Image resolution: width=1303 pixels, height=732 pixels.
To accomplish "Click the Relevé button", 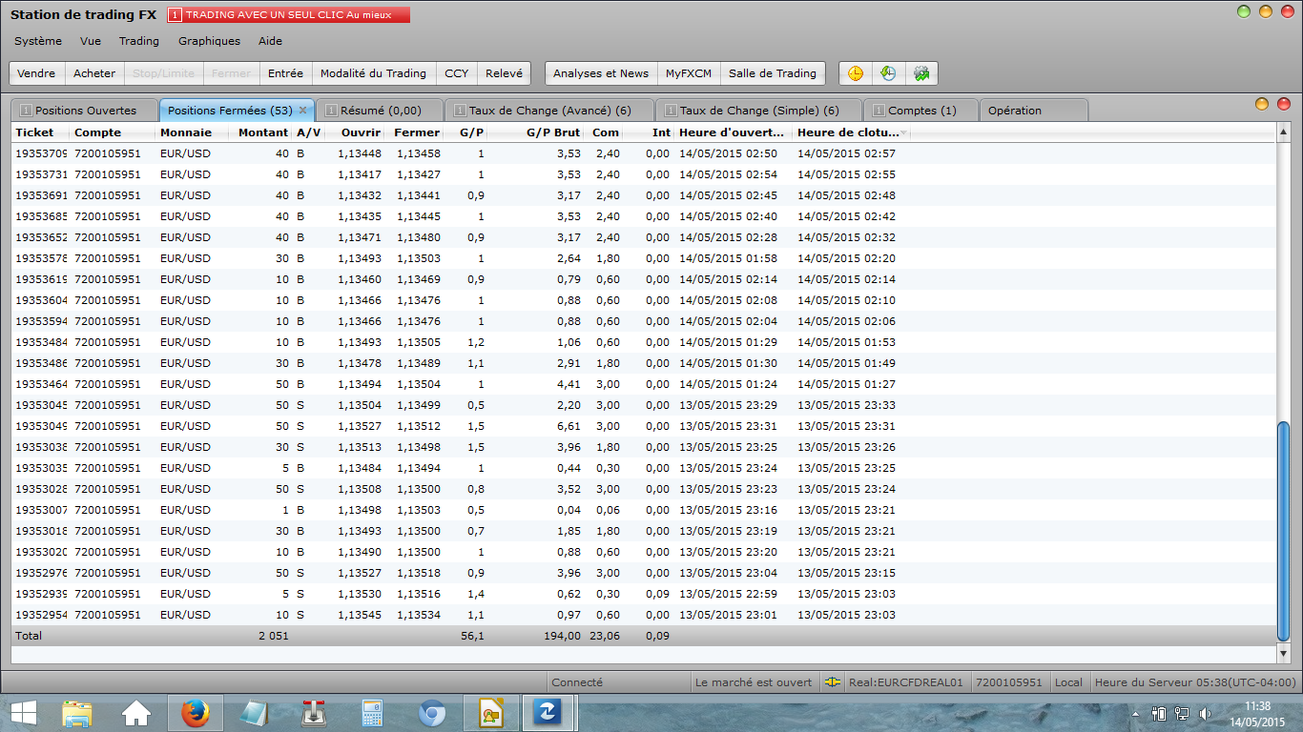I will (x=504, y=73).
